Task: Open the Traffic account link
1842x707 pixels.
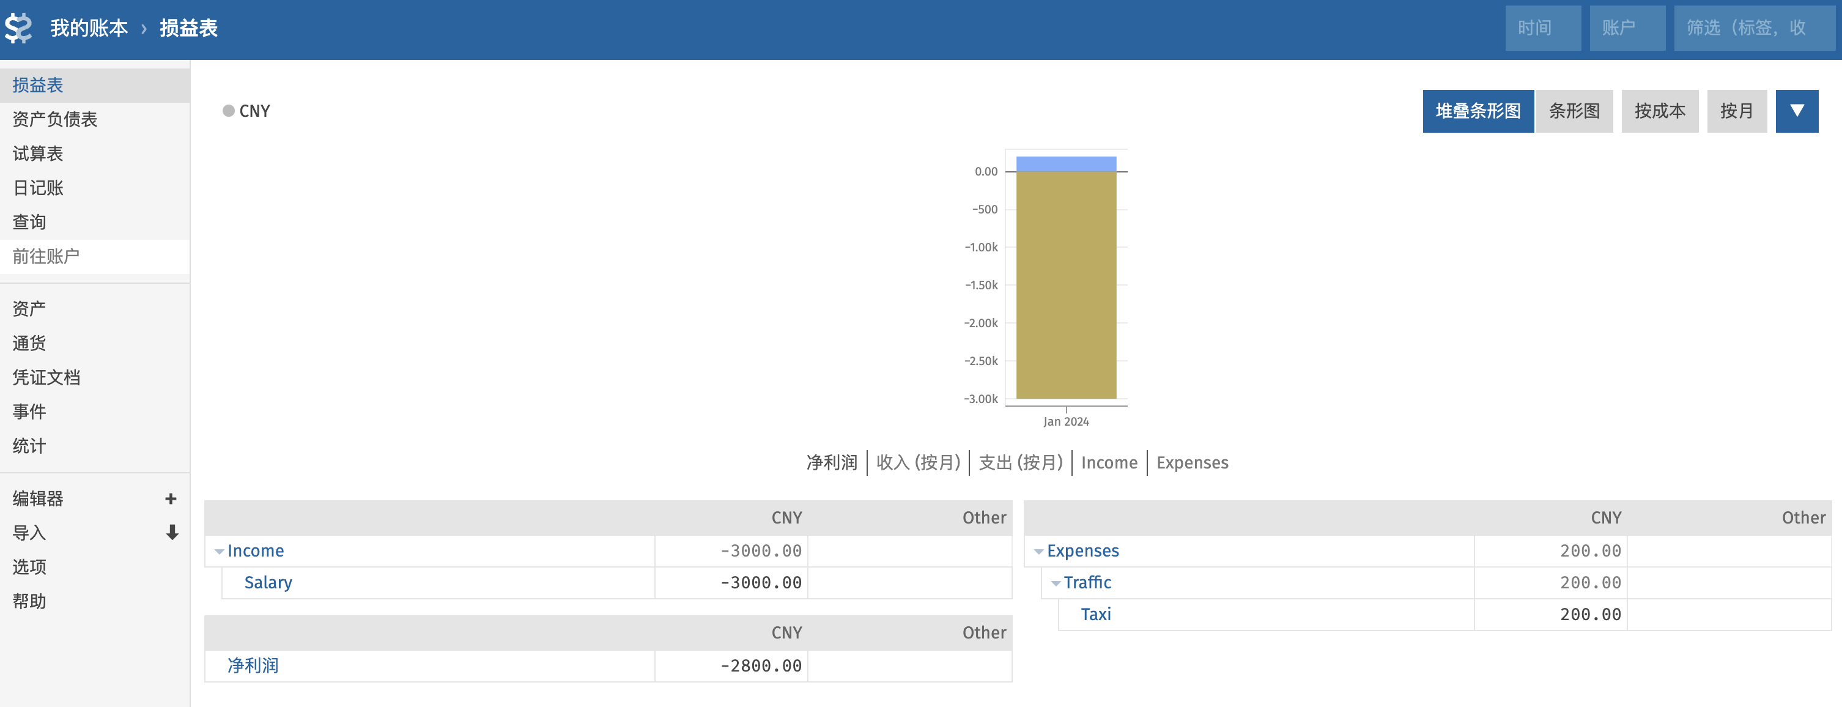Action: click(x=1087, y=583)
